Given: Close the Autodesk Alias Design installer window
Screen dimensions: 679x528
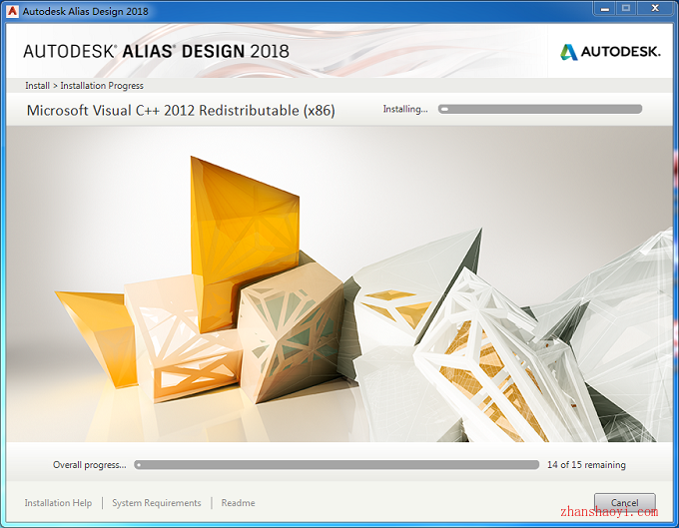Looking at the screenshot, I should pyautogui.click(x=655, y=9).
